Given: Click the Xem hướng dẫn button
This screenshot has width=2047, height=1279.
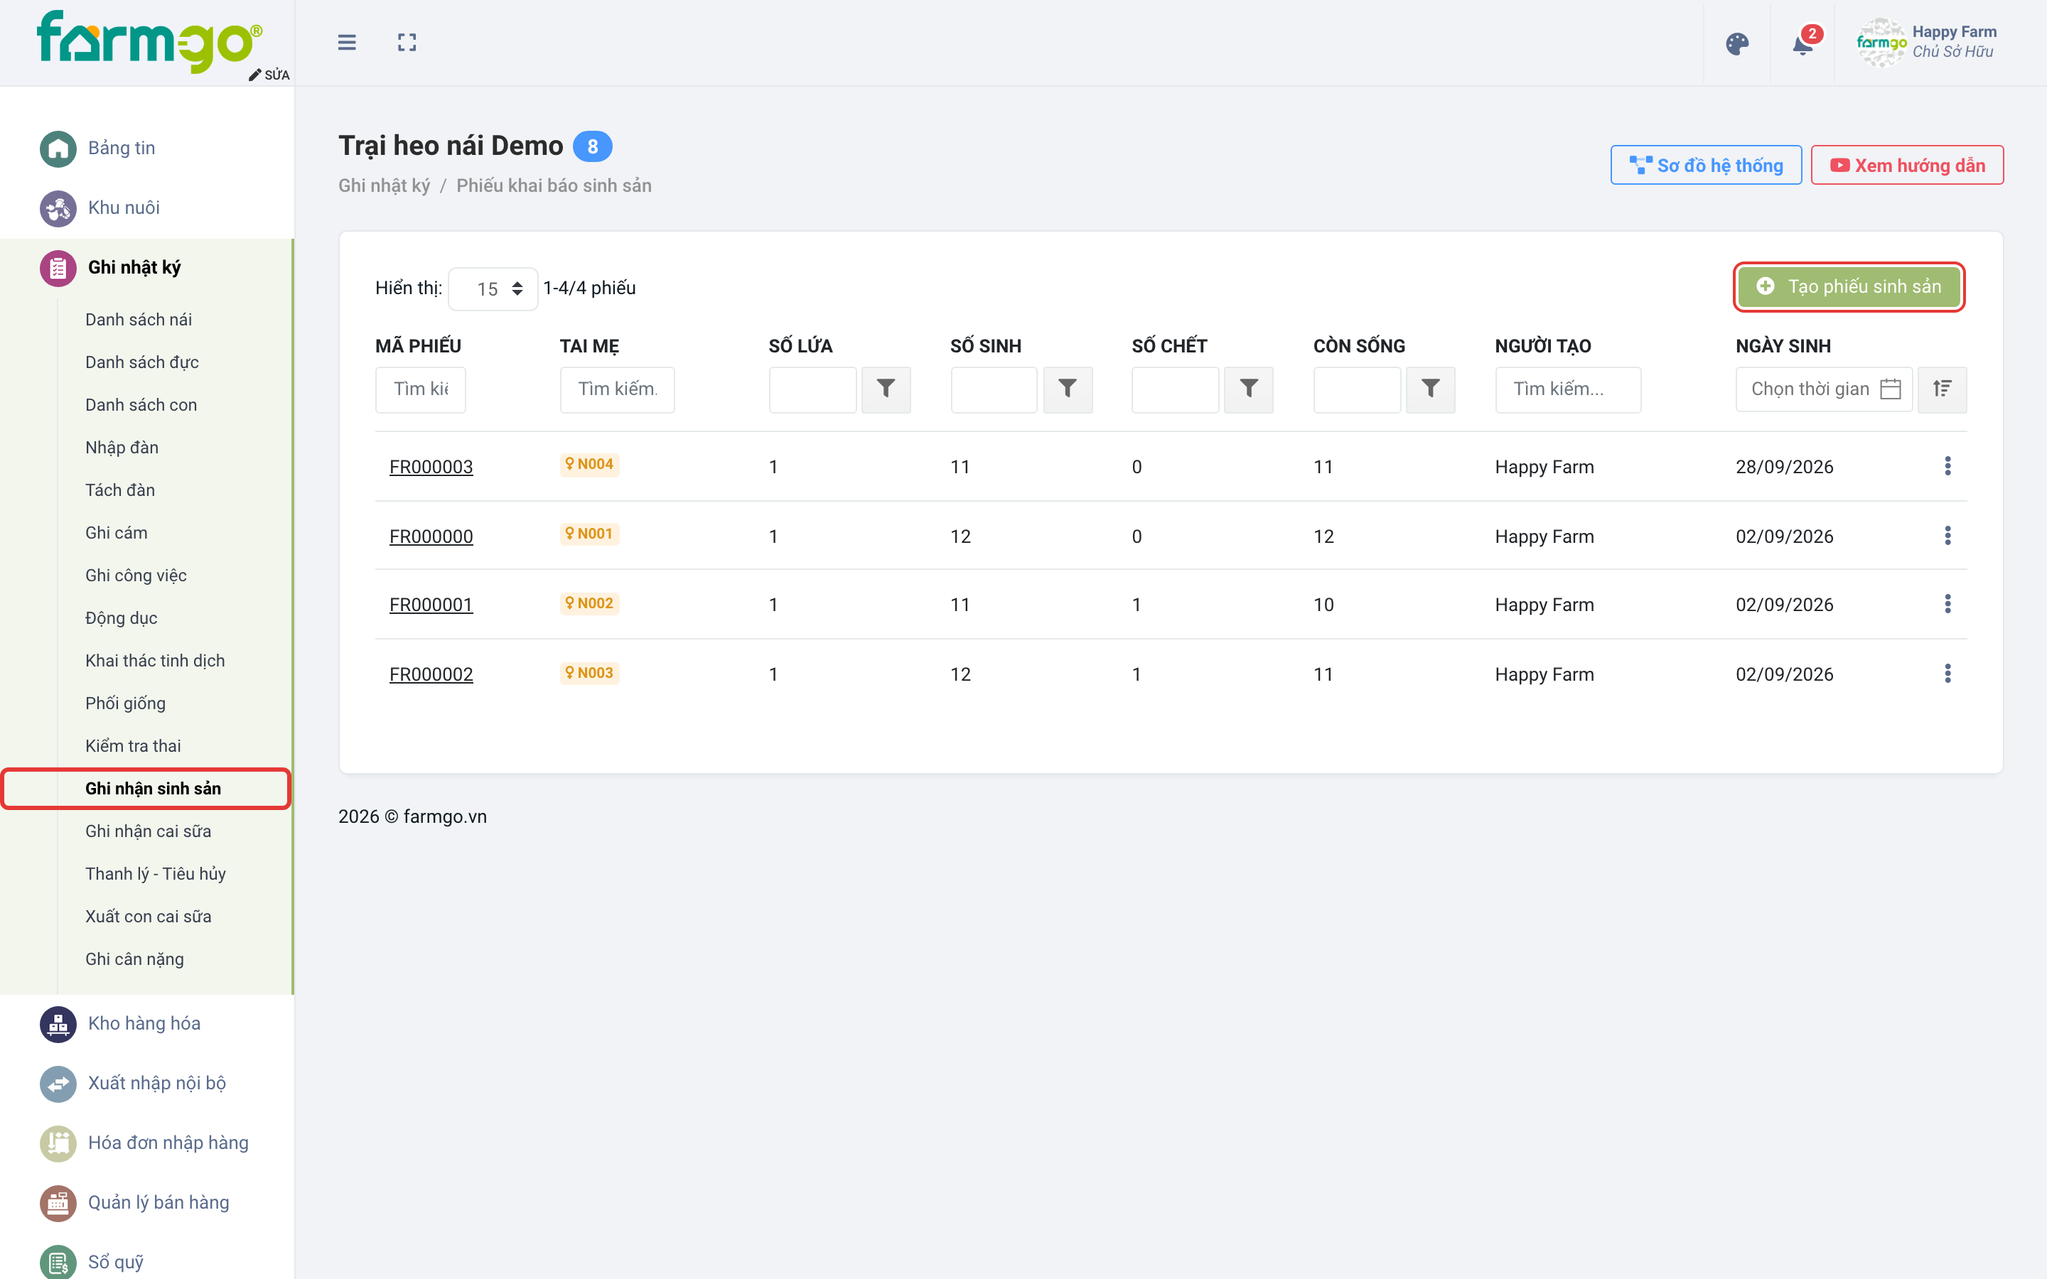Looking at the screenshot, I should 1908,165.
